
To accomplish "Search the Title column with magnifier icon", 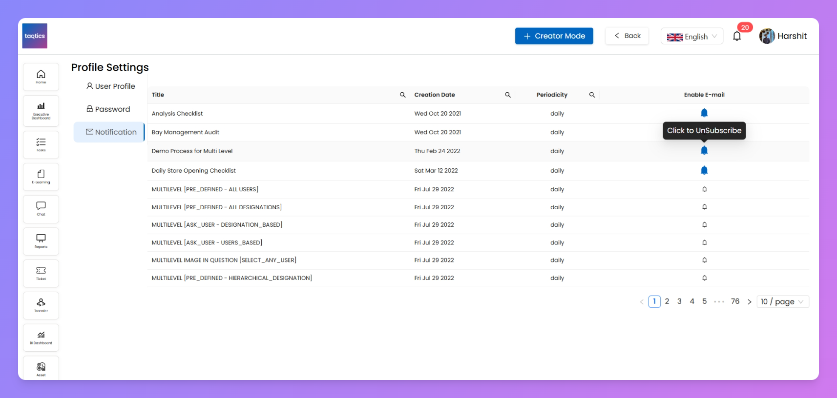I will click(403, 95).
